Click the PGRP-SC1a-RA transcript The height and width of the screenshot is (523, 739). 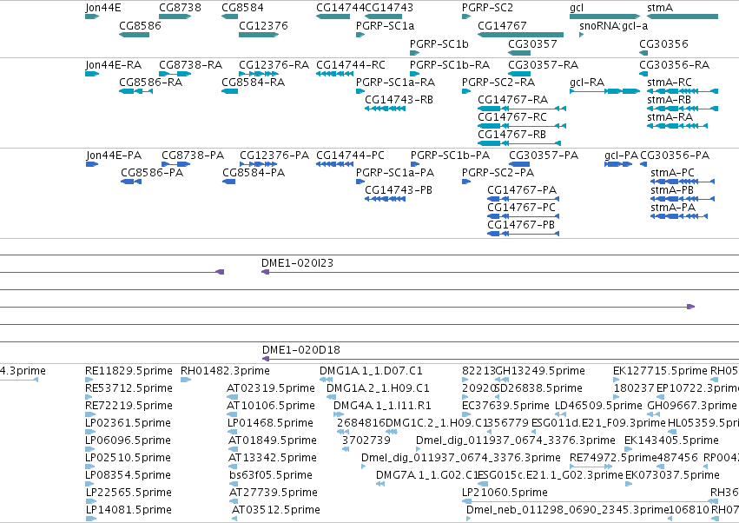click(x=360, y=91)
